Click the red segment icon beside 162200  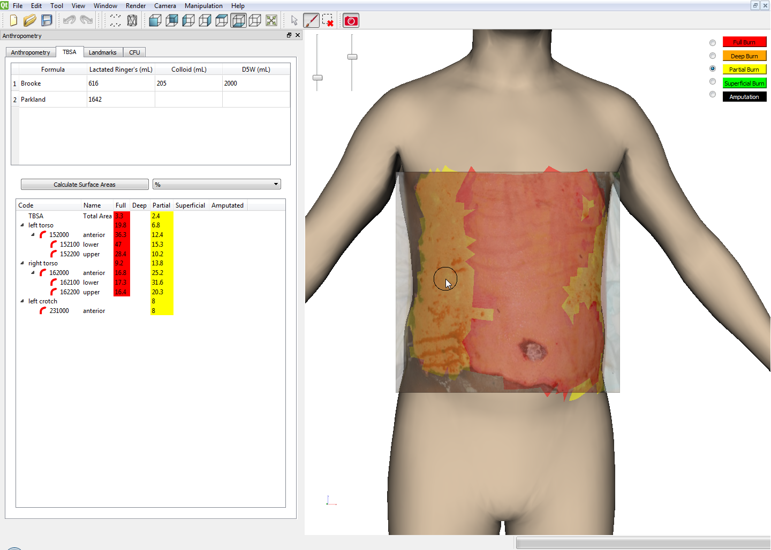54,292
